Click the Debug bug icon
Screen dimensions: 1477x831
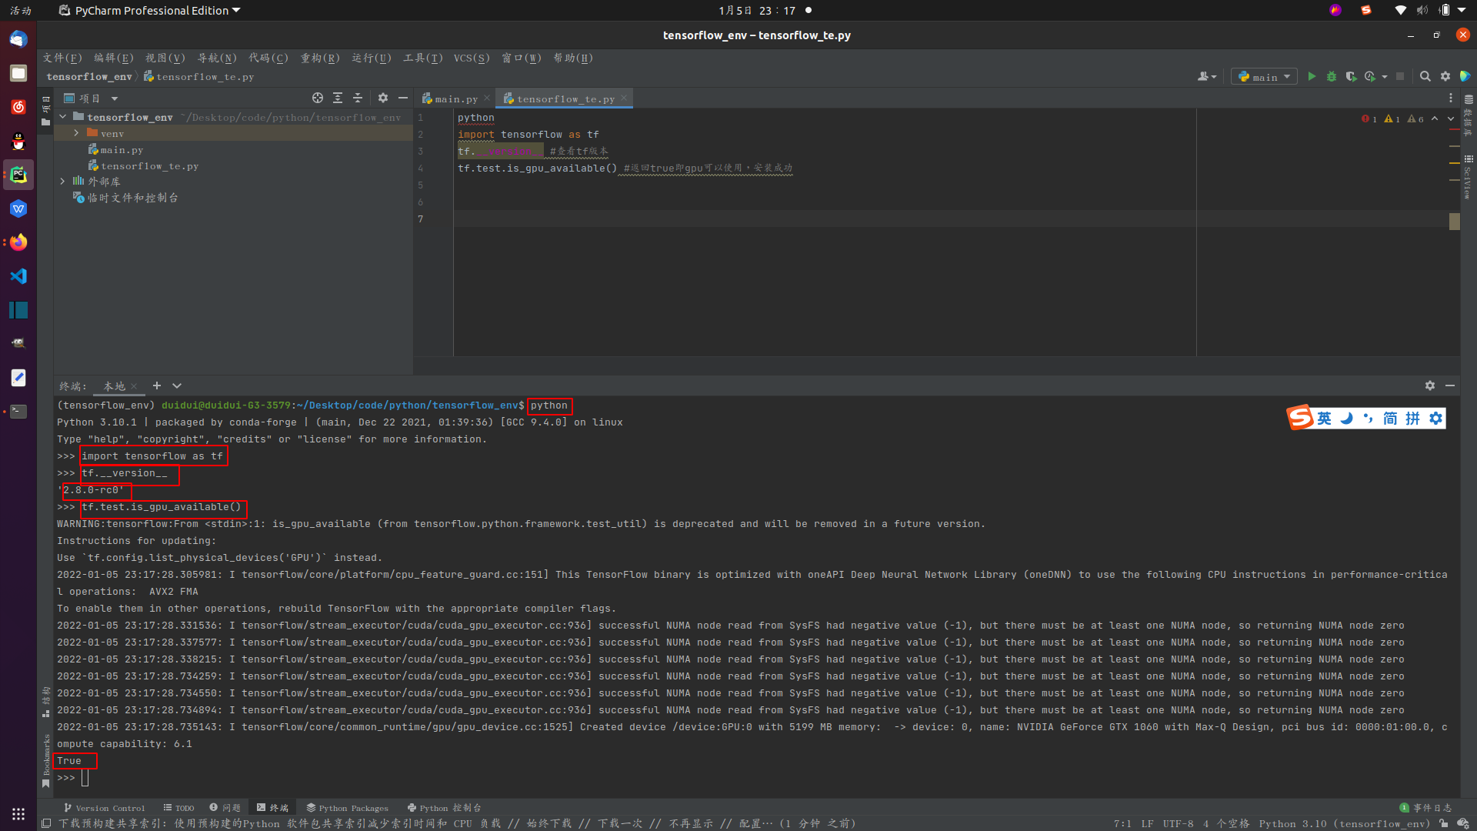[x=1332, y=76]
